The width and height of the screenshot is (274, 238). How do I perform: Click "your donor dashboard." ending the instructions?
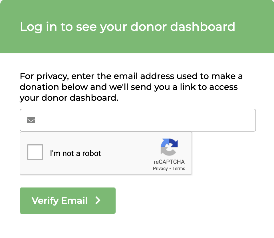69,98
